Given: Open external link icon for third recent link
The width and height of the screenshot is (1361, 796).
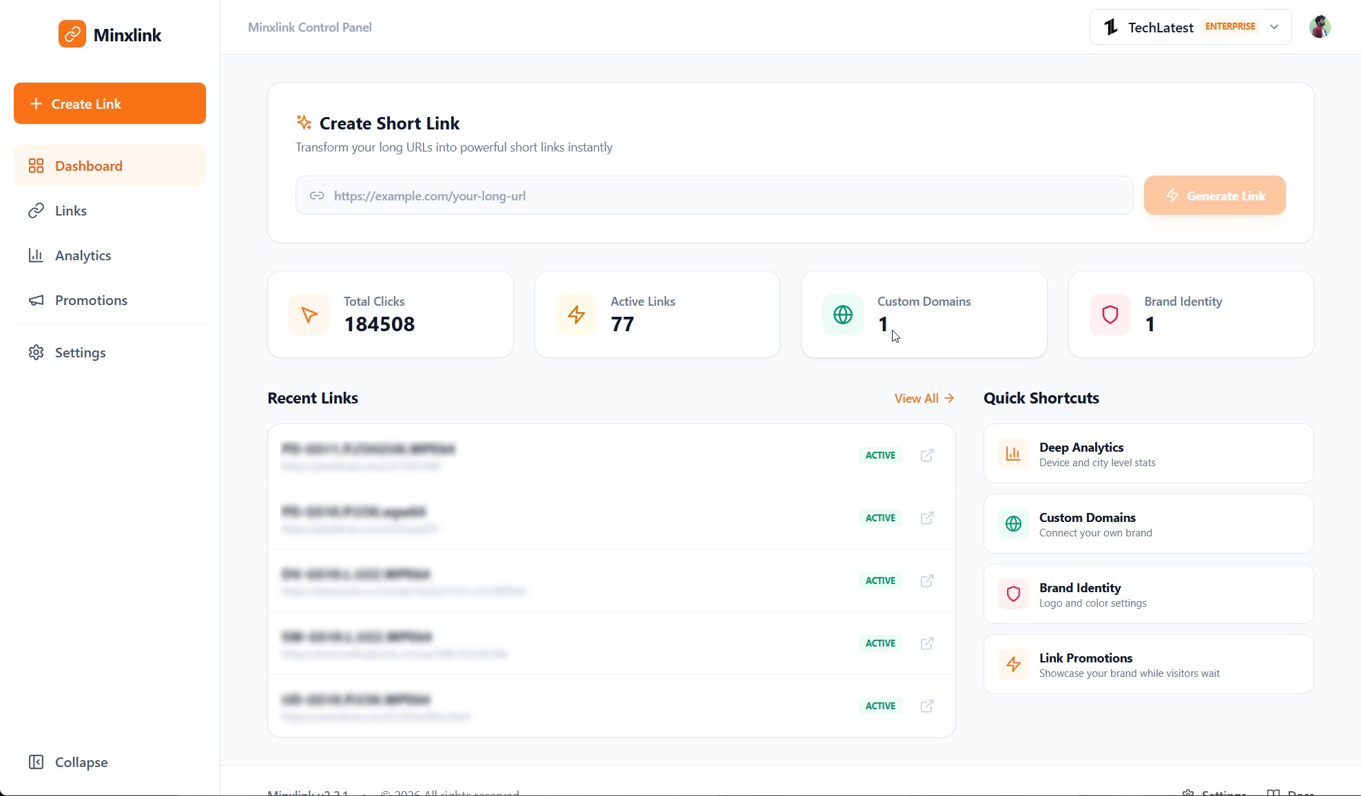Looking at the screenshot, I should pos(927,580).
